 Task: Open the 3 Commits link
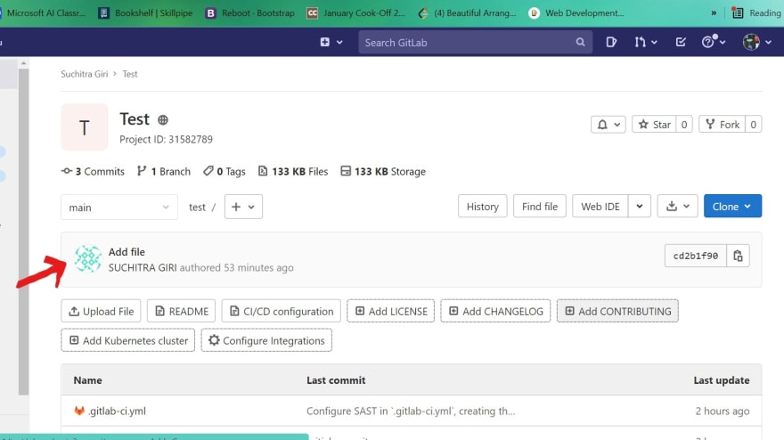(93, 172)
